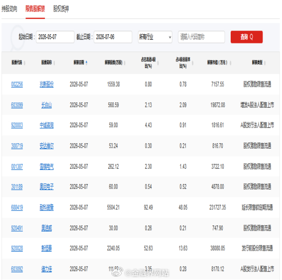The image size is (282, 280).
Task: Focus the end date field 2026-07-06
Action: click(x=113, y=37)
